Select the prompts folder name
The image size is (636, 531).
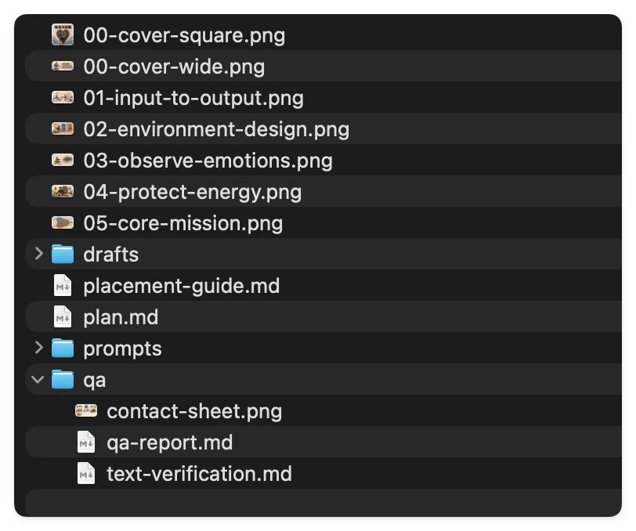click(x=122, y=349)
